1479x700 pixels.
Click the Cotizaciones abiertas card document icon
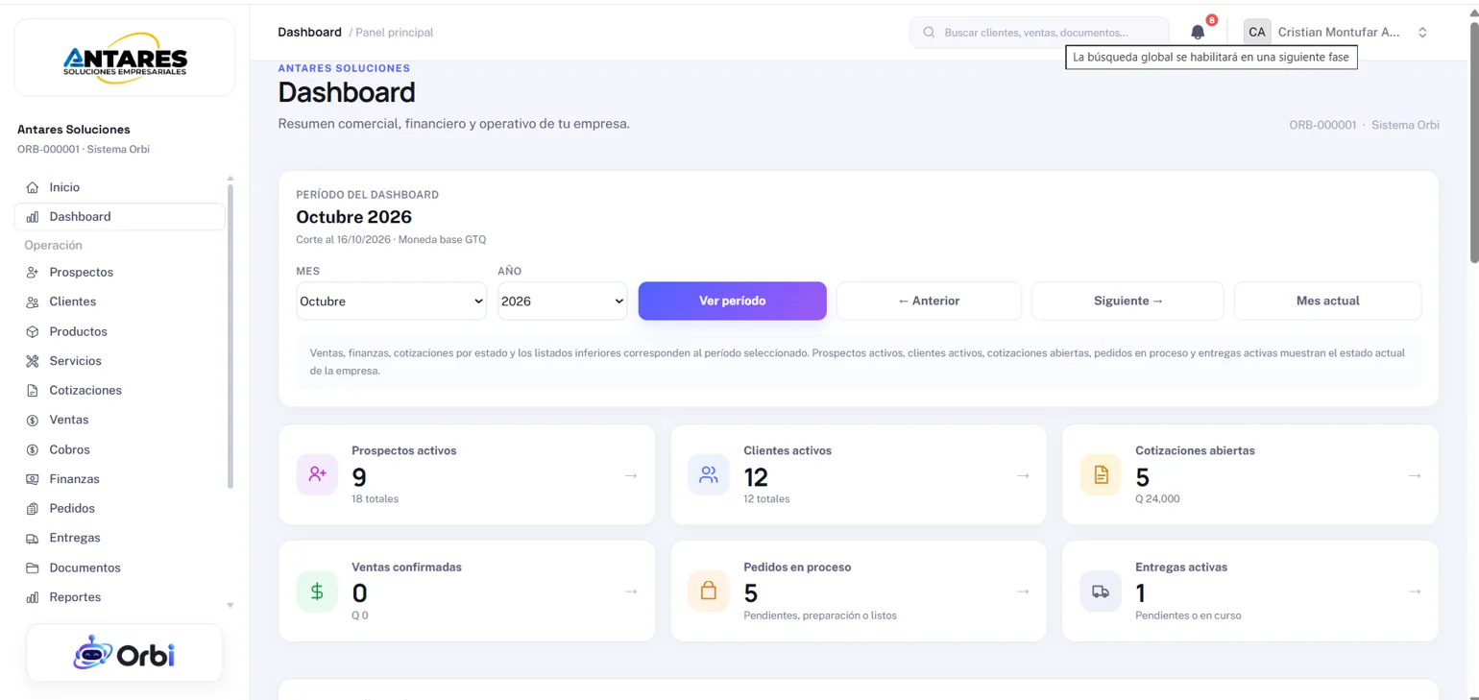pos(1101,474)
